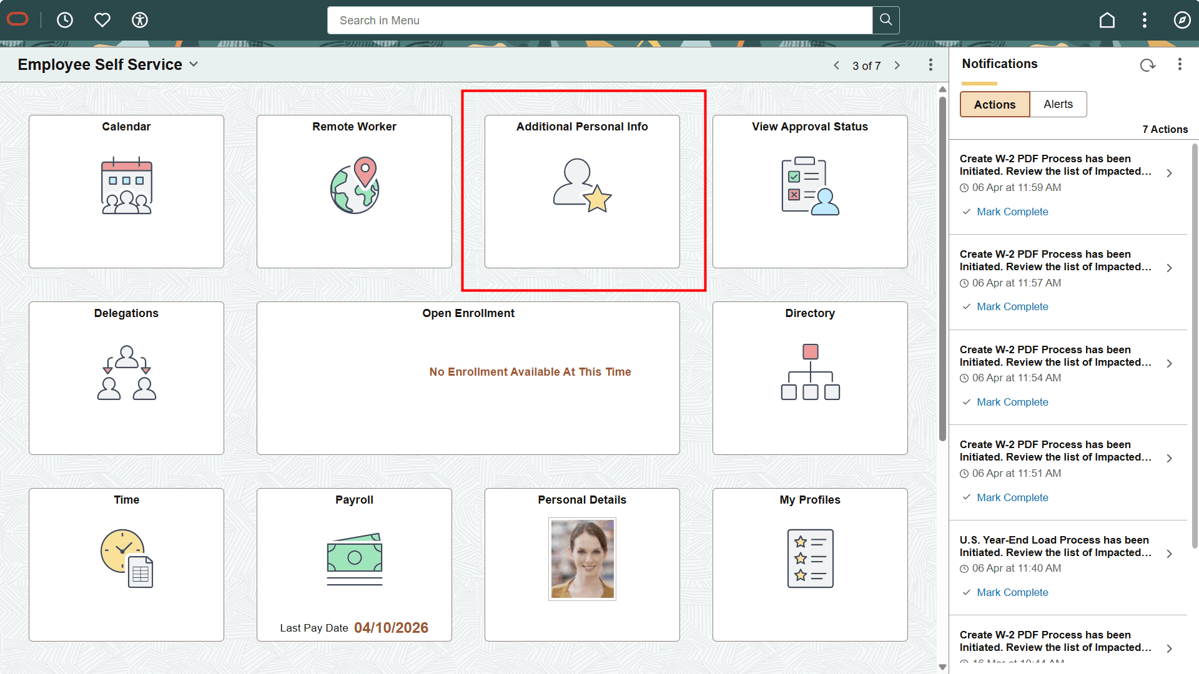Expand Employee Self Service homepage dropdown
The height and width of the screenshot is (674, 1199).
194,64
